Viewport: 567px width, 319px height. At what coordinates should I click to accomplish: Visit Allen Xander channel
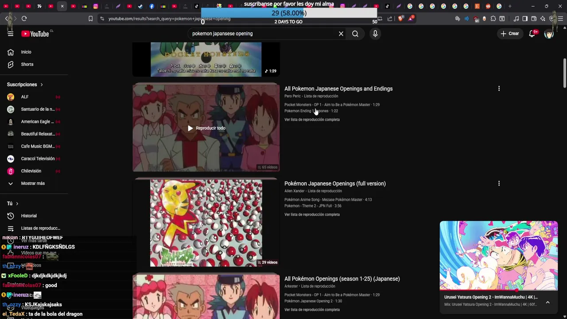tap(294, 191)
